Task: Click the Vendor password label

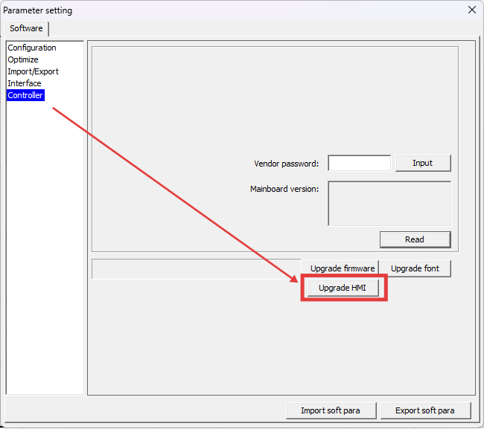Action: tap(286, 164)
